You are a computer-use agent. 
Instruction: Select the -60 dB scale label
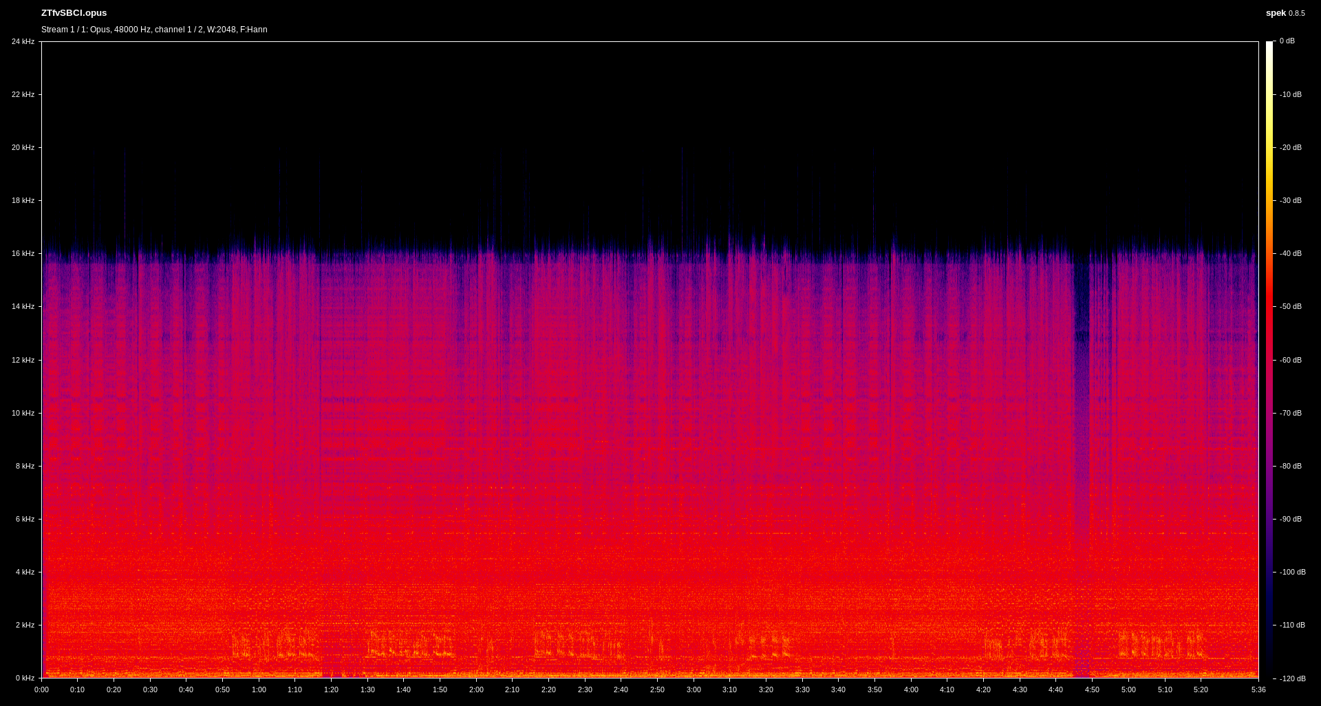pyautogui.click(x=1290, y=361)
